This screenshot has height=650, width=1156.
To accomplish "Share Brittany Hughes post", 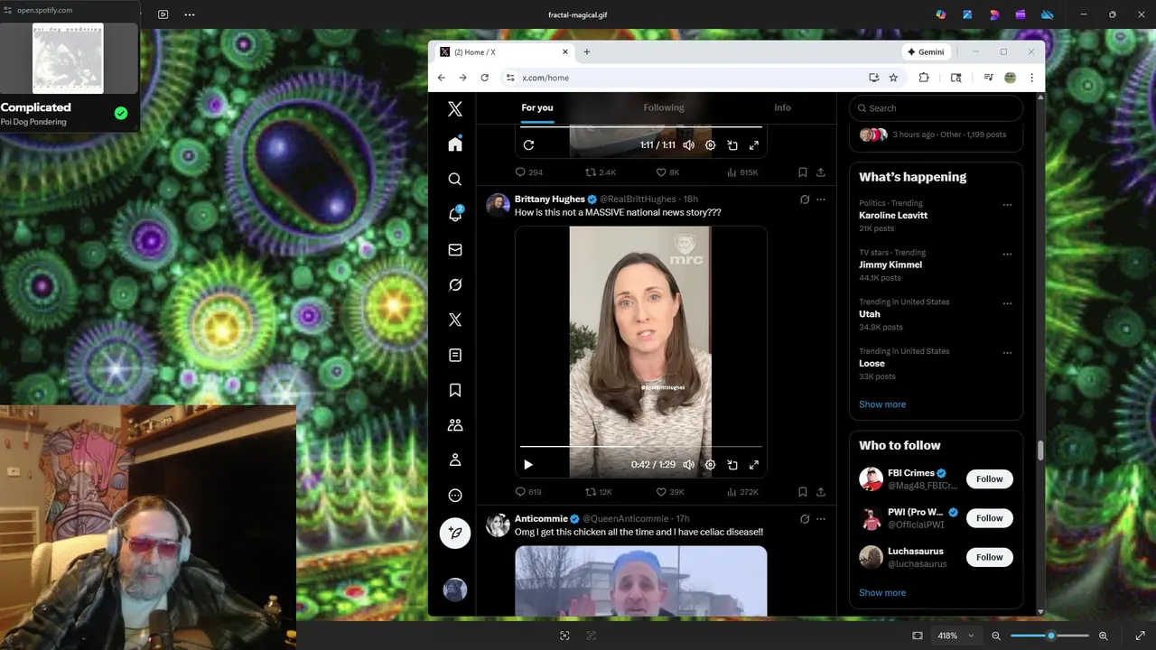I will click(821, 492).
